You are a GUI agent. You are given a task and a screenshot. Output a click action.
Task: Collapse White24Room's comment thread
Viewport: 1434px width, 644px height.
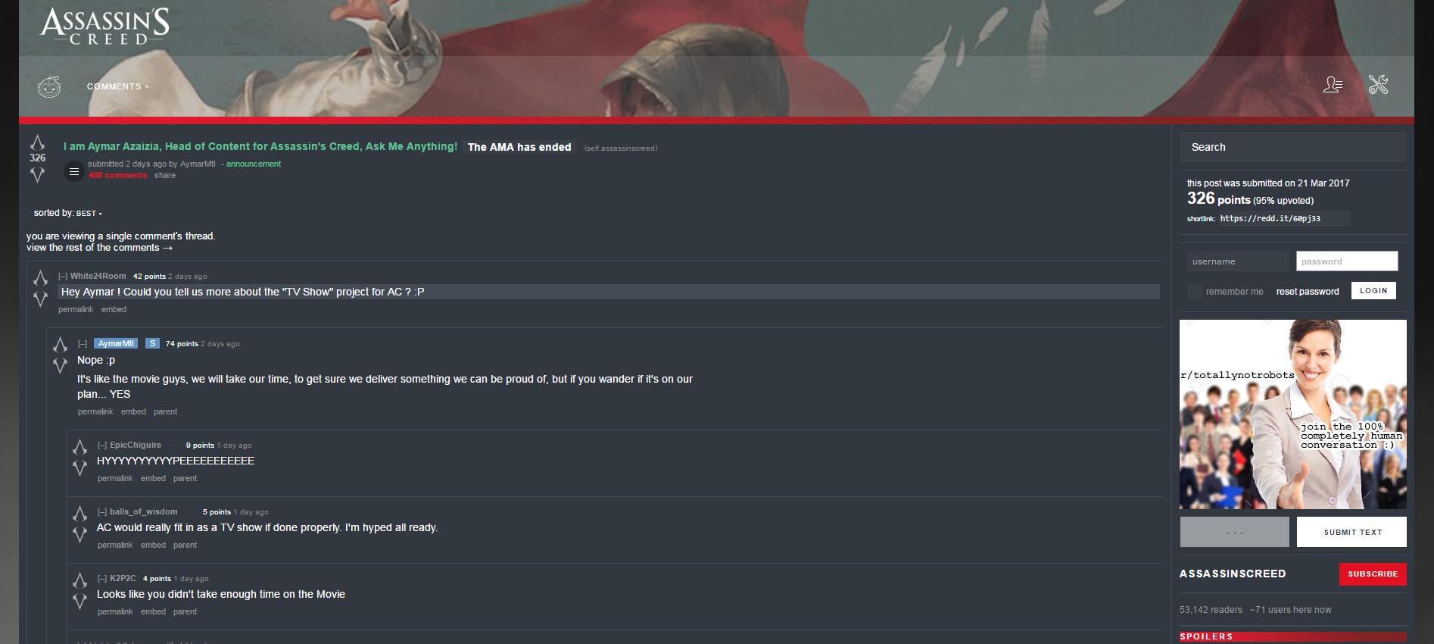click(63, 277)
